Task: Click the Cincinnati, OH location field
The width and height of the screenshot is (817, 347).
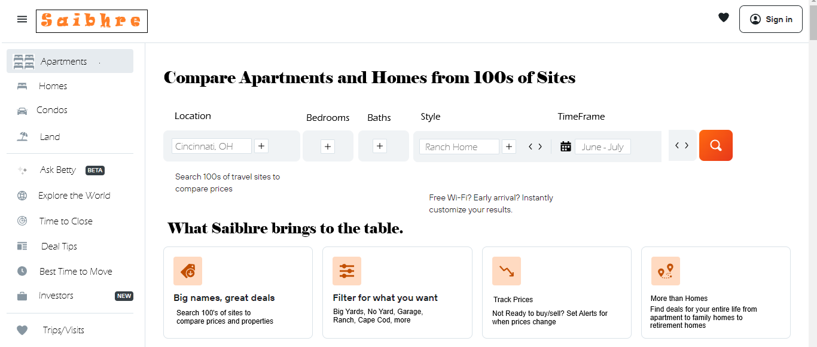Action: tap(212, 146)
